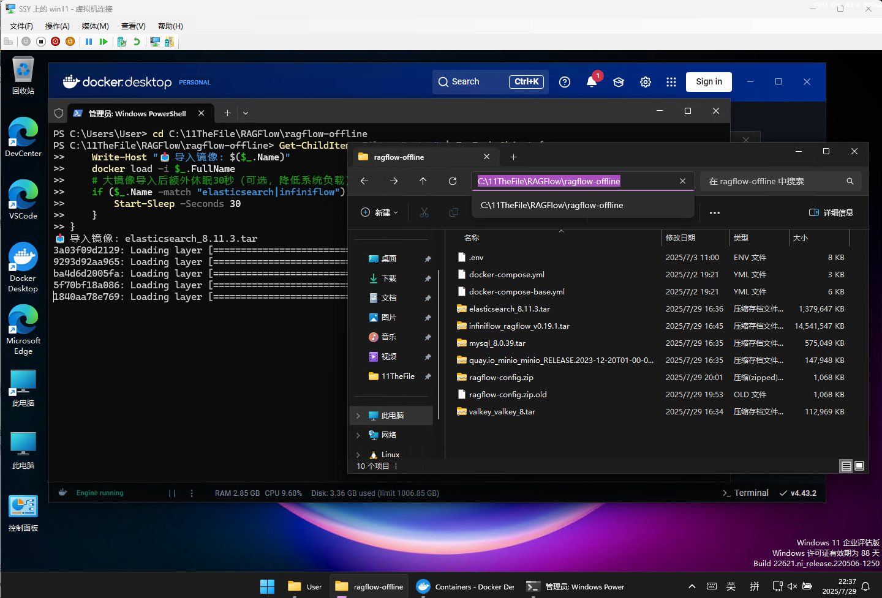
Task: Open the 帮助(H) menu
Action: point(170,26)
